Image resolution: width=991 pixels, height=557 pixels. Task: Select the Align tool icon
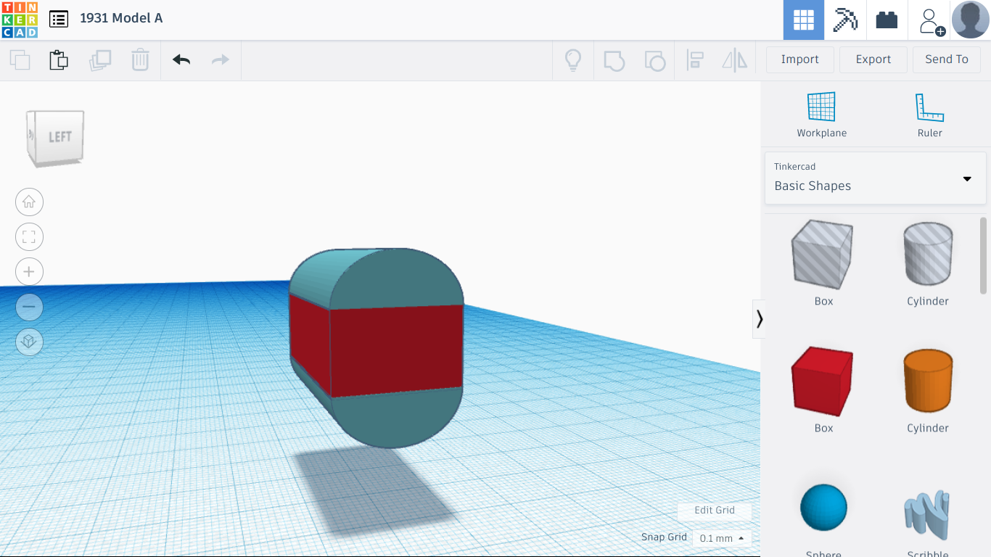click(695, 60)
